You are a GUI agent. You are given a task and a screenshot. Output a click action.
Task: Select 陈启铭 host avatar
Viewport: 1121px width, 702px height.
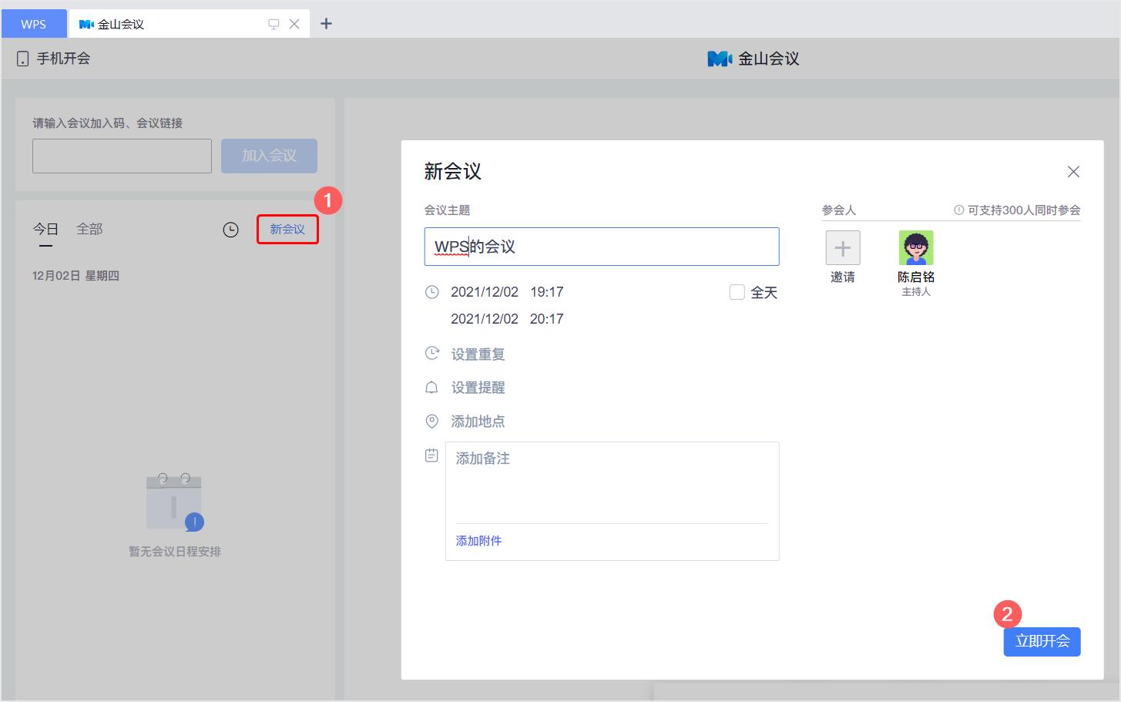coord(916,248)
